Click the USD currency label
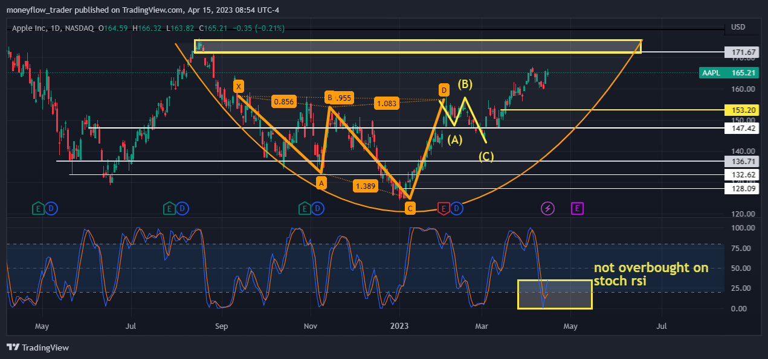The width and height of the screenshot is (768, 359). click(x=738, y=27)
